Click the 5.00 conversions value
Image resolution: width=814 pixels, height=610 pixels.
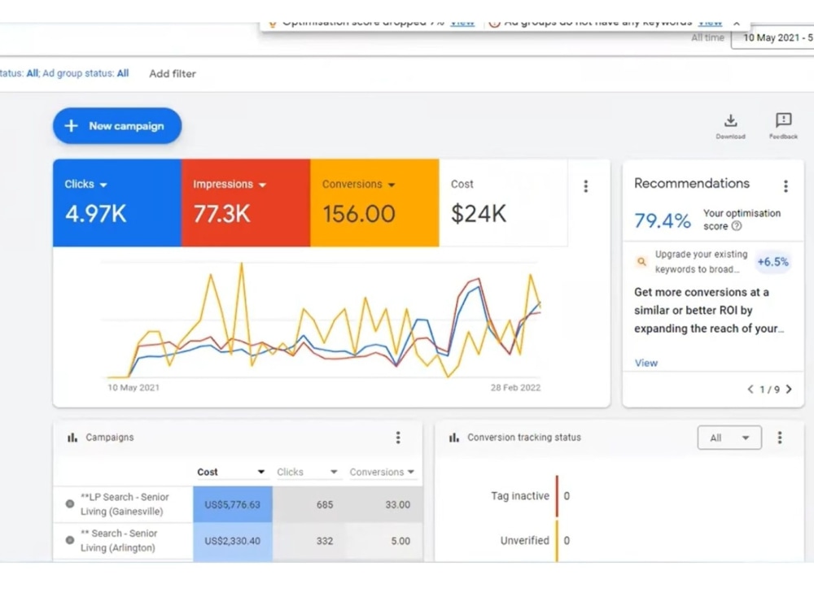point(400,541)
